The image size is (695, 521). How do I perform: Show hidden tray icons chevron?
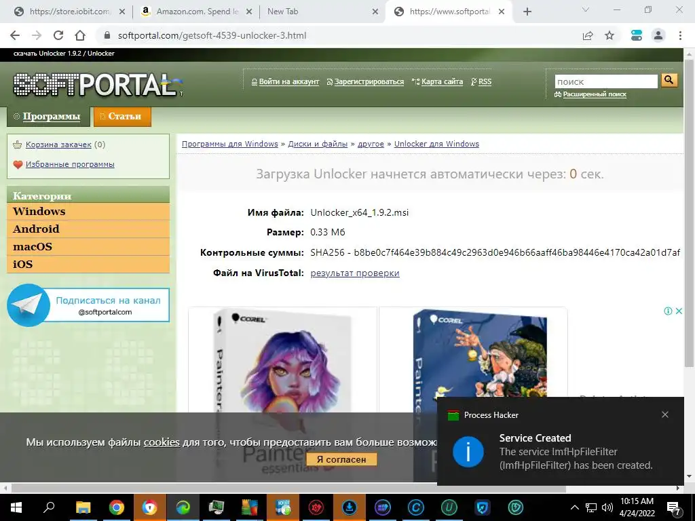click(574, 507)
